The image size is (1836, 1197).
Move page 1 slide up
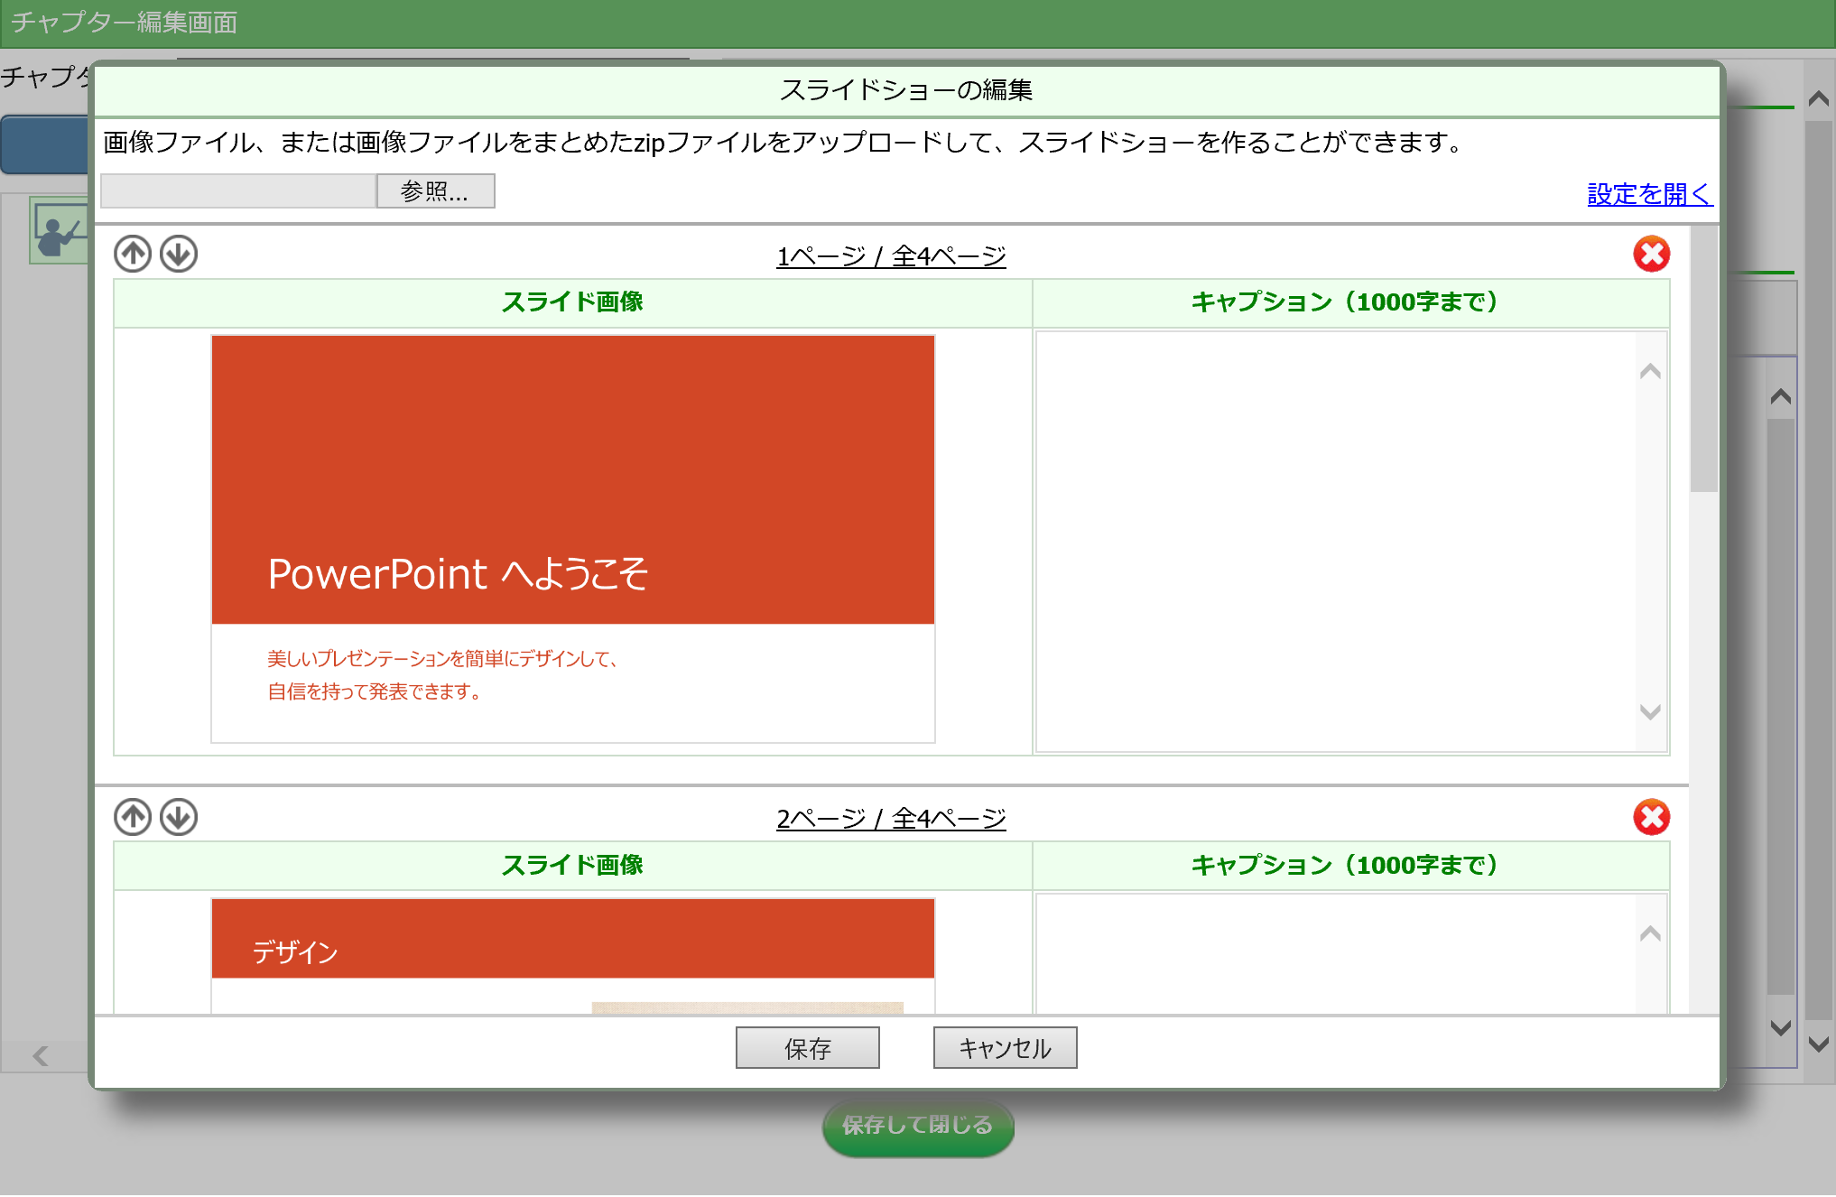[x=133, y=255]
